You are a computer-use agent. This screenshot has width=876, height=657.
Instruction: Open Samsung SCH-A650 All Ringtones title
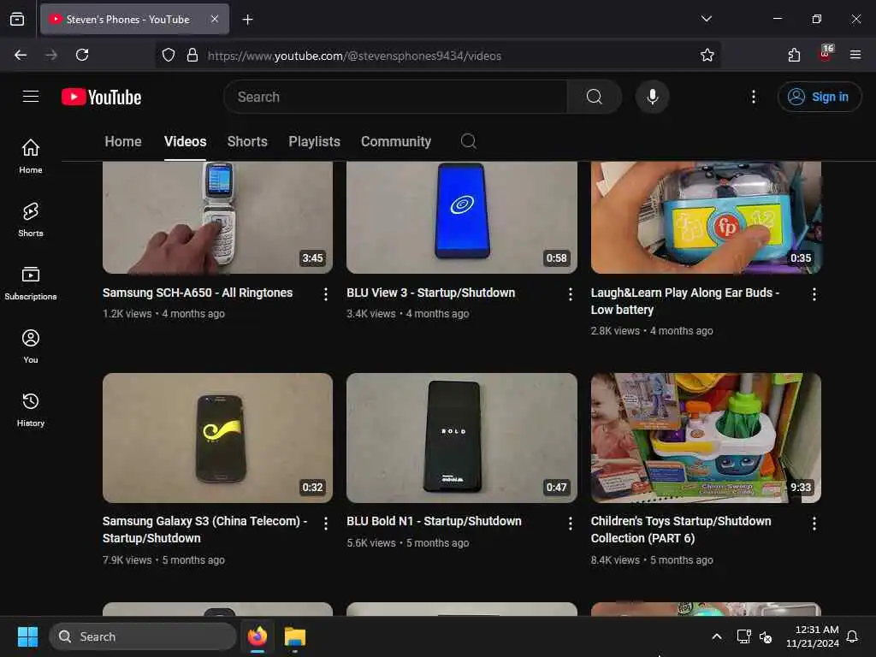198,293
